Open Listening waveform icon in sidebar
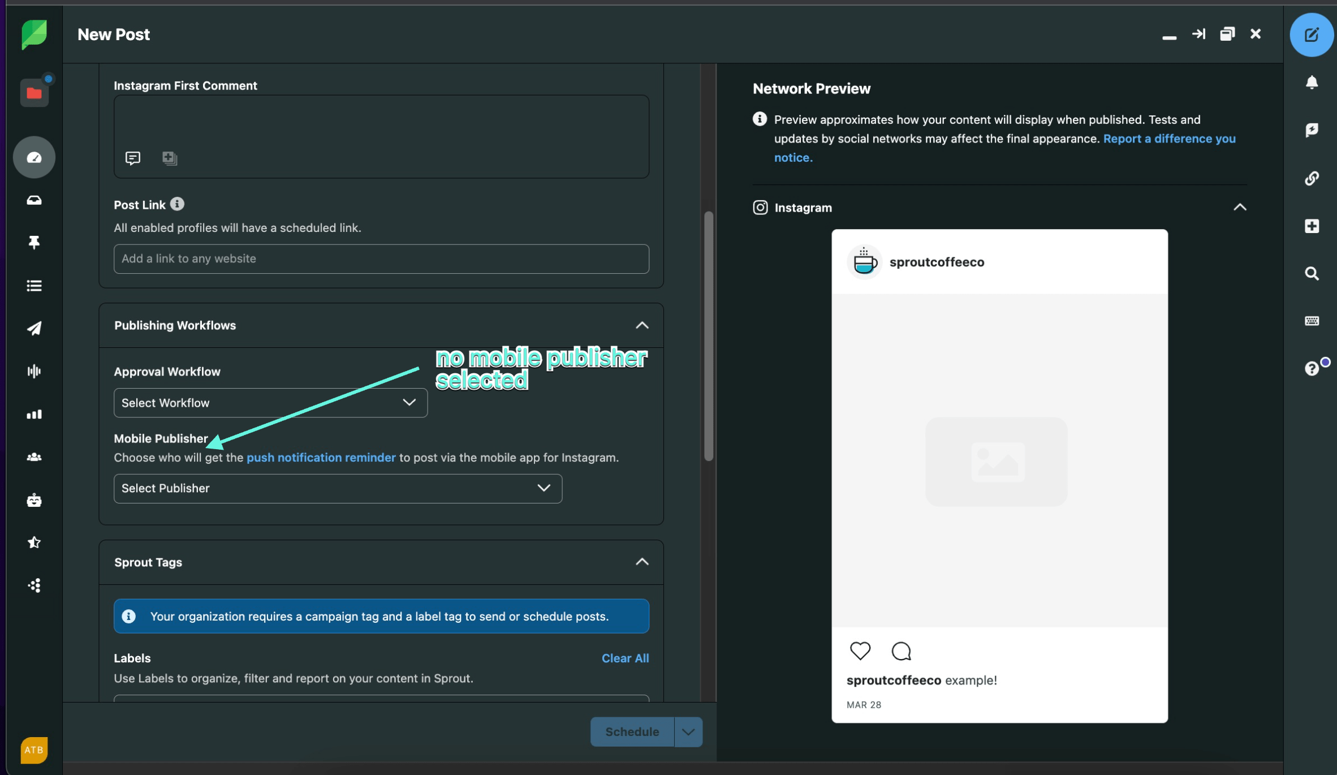Viewport: 1337px width, 775px height. click(x=34, y=371)
